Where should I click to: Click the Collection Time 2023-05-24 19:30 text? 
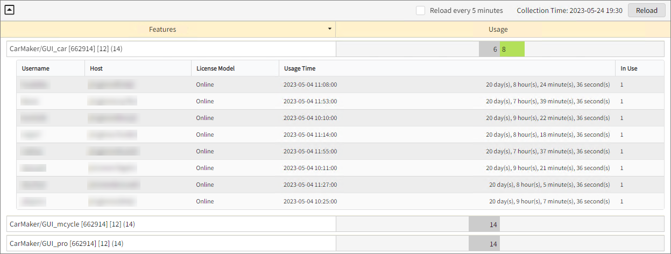point(570,10)
